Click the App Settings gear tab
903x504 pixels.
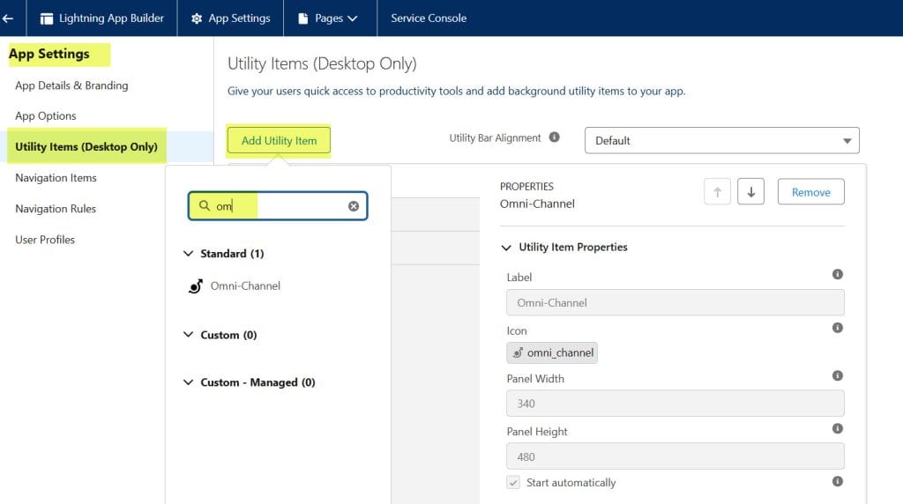click(x=230, y=19)
